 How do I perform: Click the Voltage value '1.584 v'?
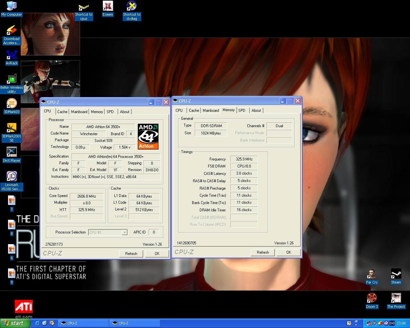point(125,147)
